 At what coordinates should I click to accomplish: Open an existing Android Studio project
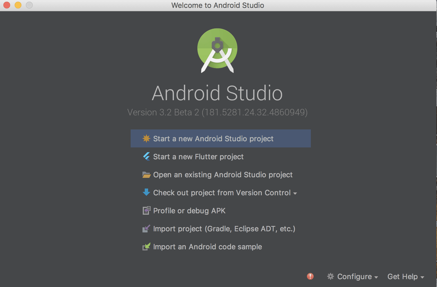pyautogui.click(x=221, y=174)
